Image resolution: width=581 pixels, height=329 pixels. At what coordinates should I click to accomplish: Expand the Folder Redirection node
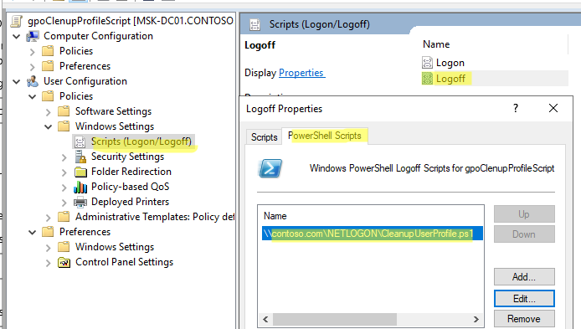click(64, 172)
